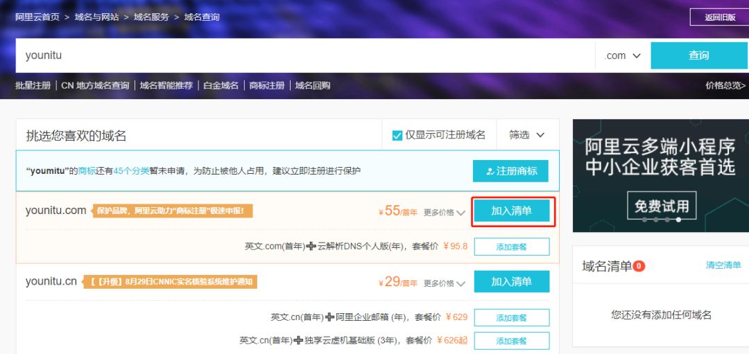749x354 pixels.
Task: Go to 域名服务 breadcrumb
Action: click(x=151, y=17)
